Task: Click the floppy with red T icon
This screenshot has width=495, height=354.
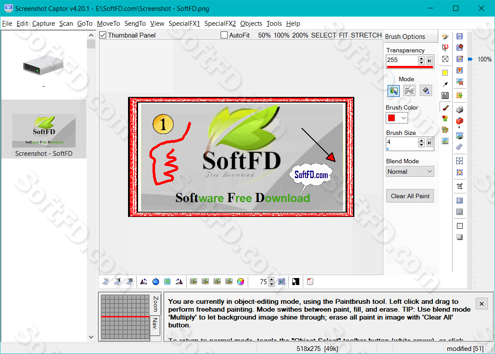Action: (460, 70)
